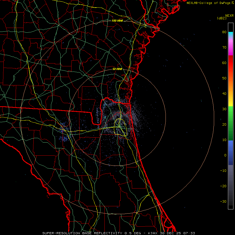Click the 50 value on the dBZ scale
Viewport: 235px width, 235px height.
click(x=224, y=78)
